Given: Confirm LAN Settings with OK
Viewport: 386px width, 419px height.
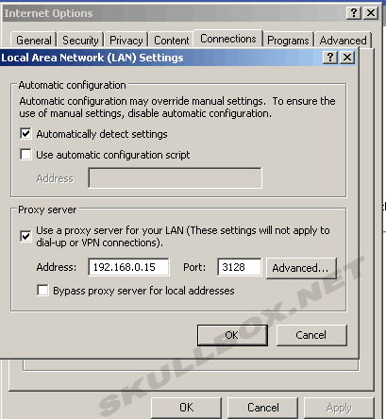Looking at the screenshot, I should [x=232, y=335].
